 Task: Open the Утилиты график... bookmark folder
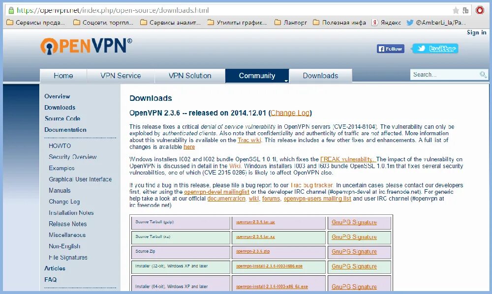tap(237, 23)
